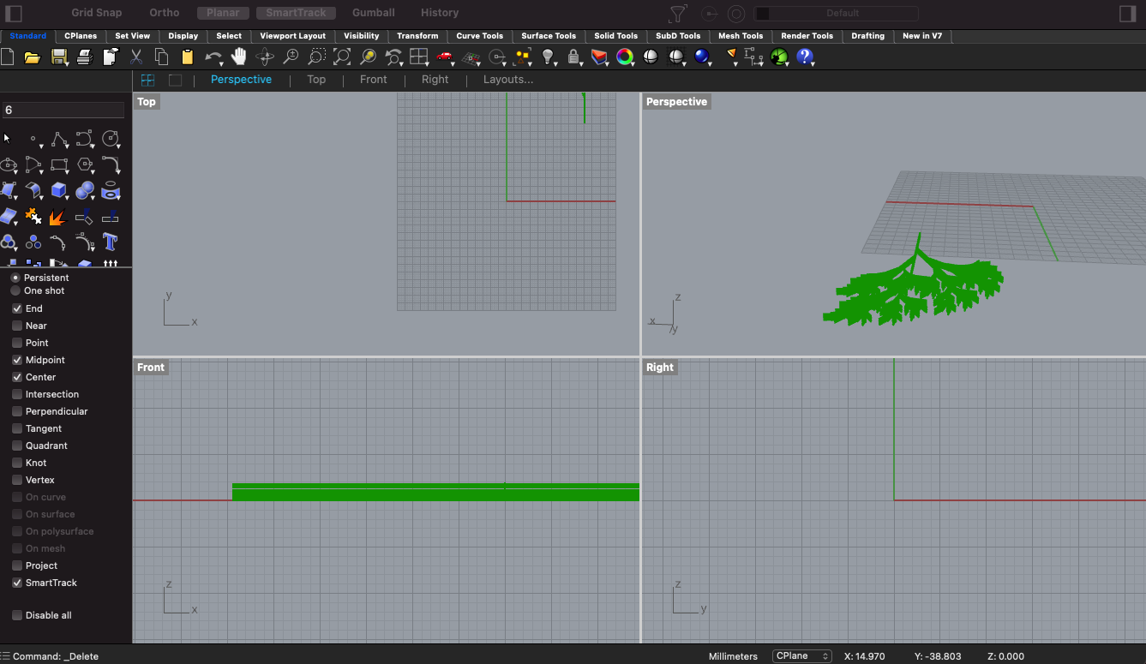The height and width of the screenshot is (664, 1146).
Task: Click the Text object tool
Action: pyautogui.click(x=110, y=242)
